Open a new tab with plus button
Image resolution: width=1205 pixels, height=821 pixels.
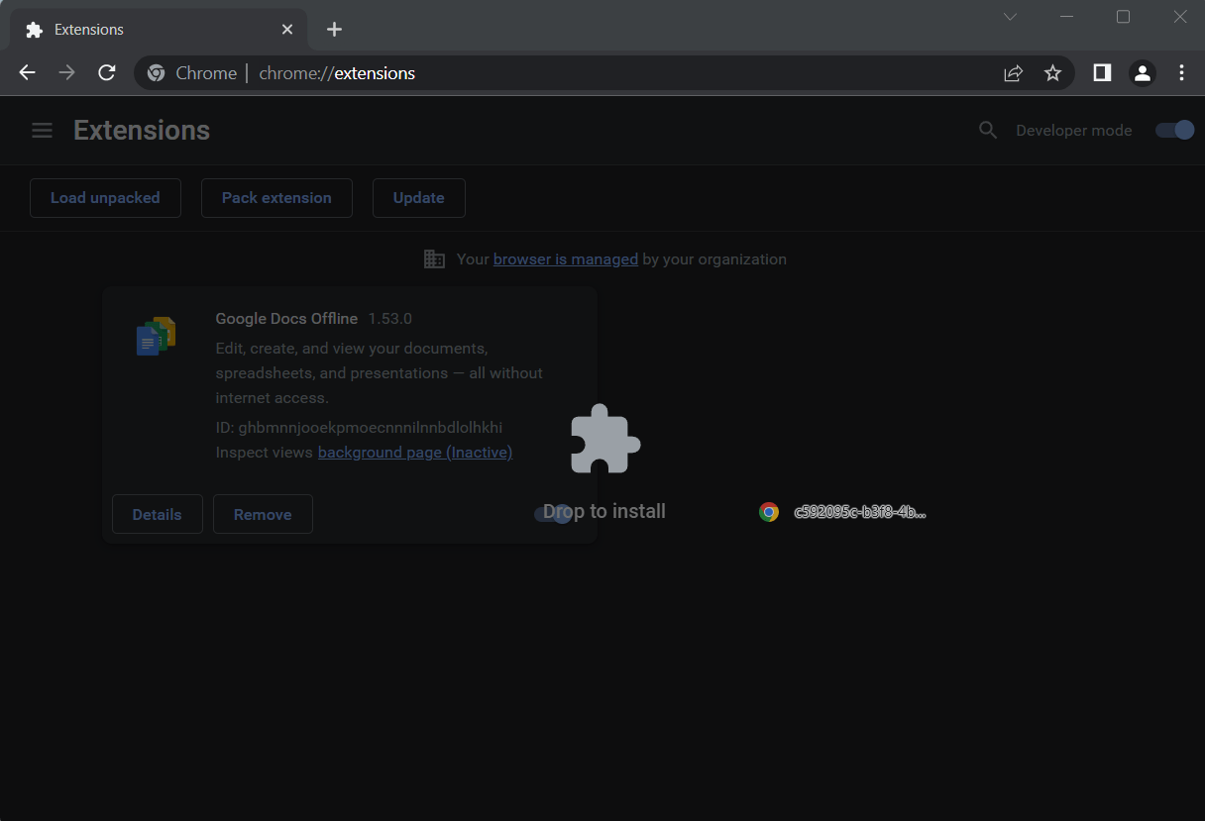[x=334, y=30]
